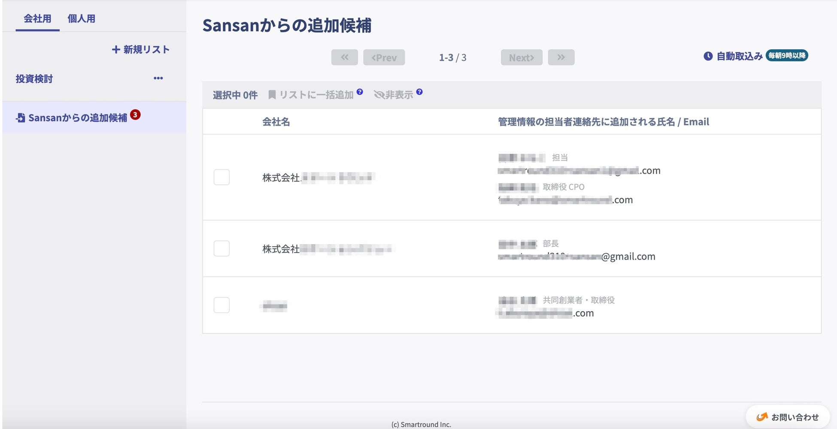
Task: Click the orange arrow icon on お問い合わせ
Action: pyautogui.click(x=762, y=417)
